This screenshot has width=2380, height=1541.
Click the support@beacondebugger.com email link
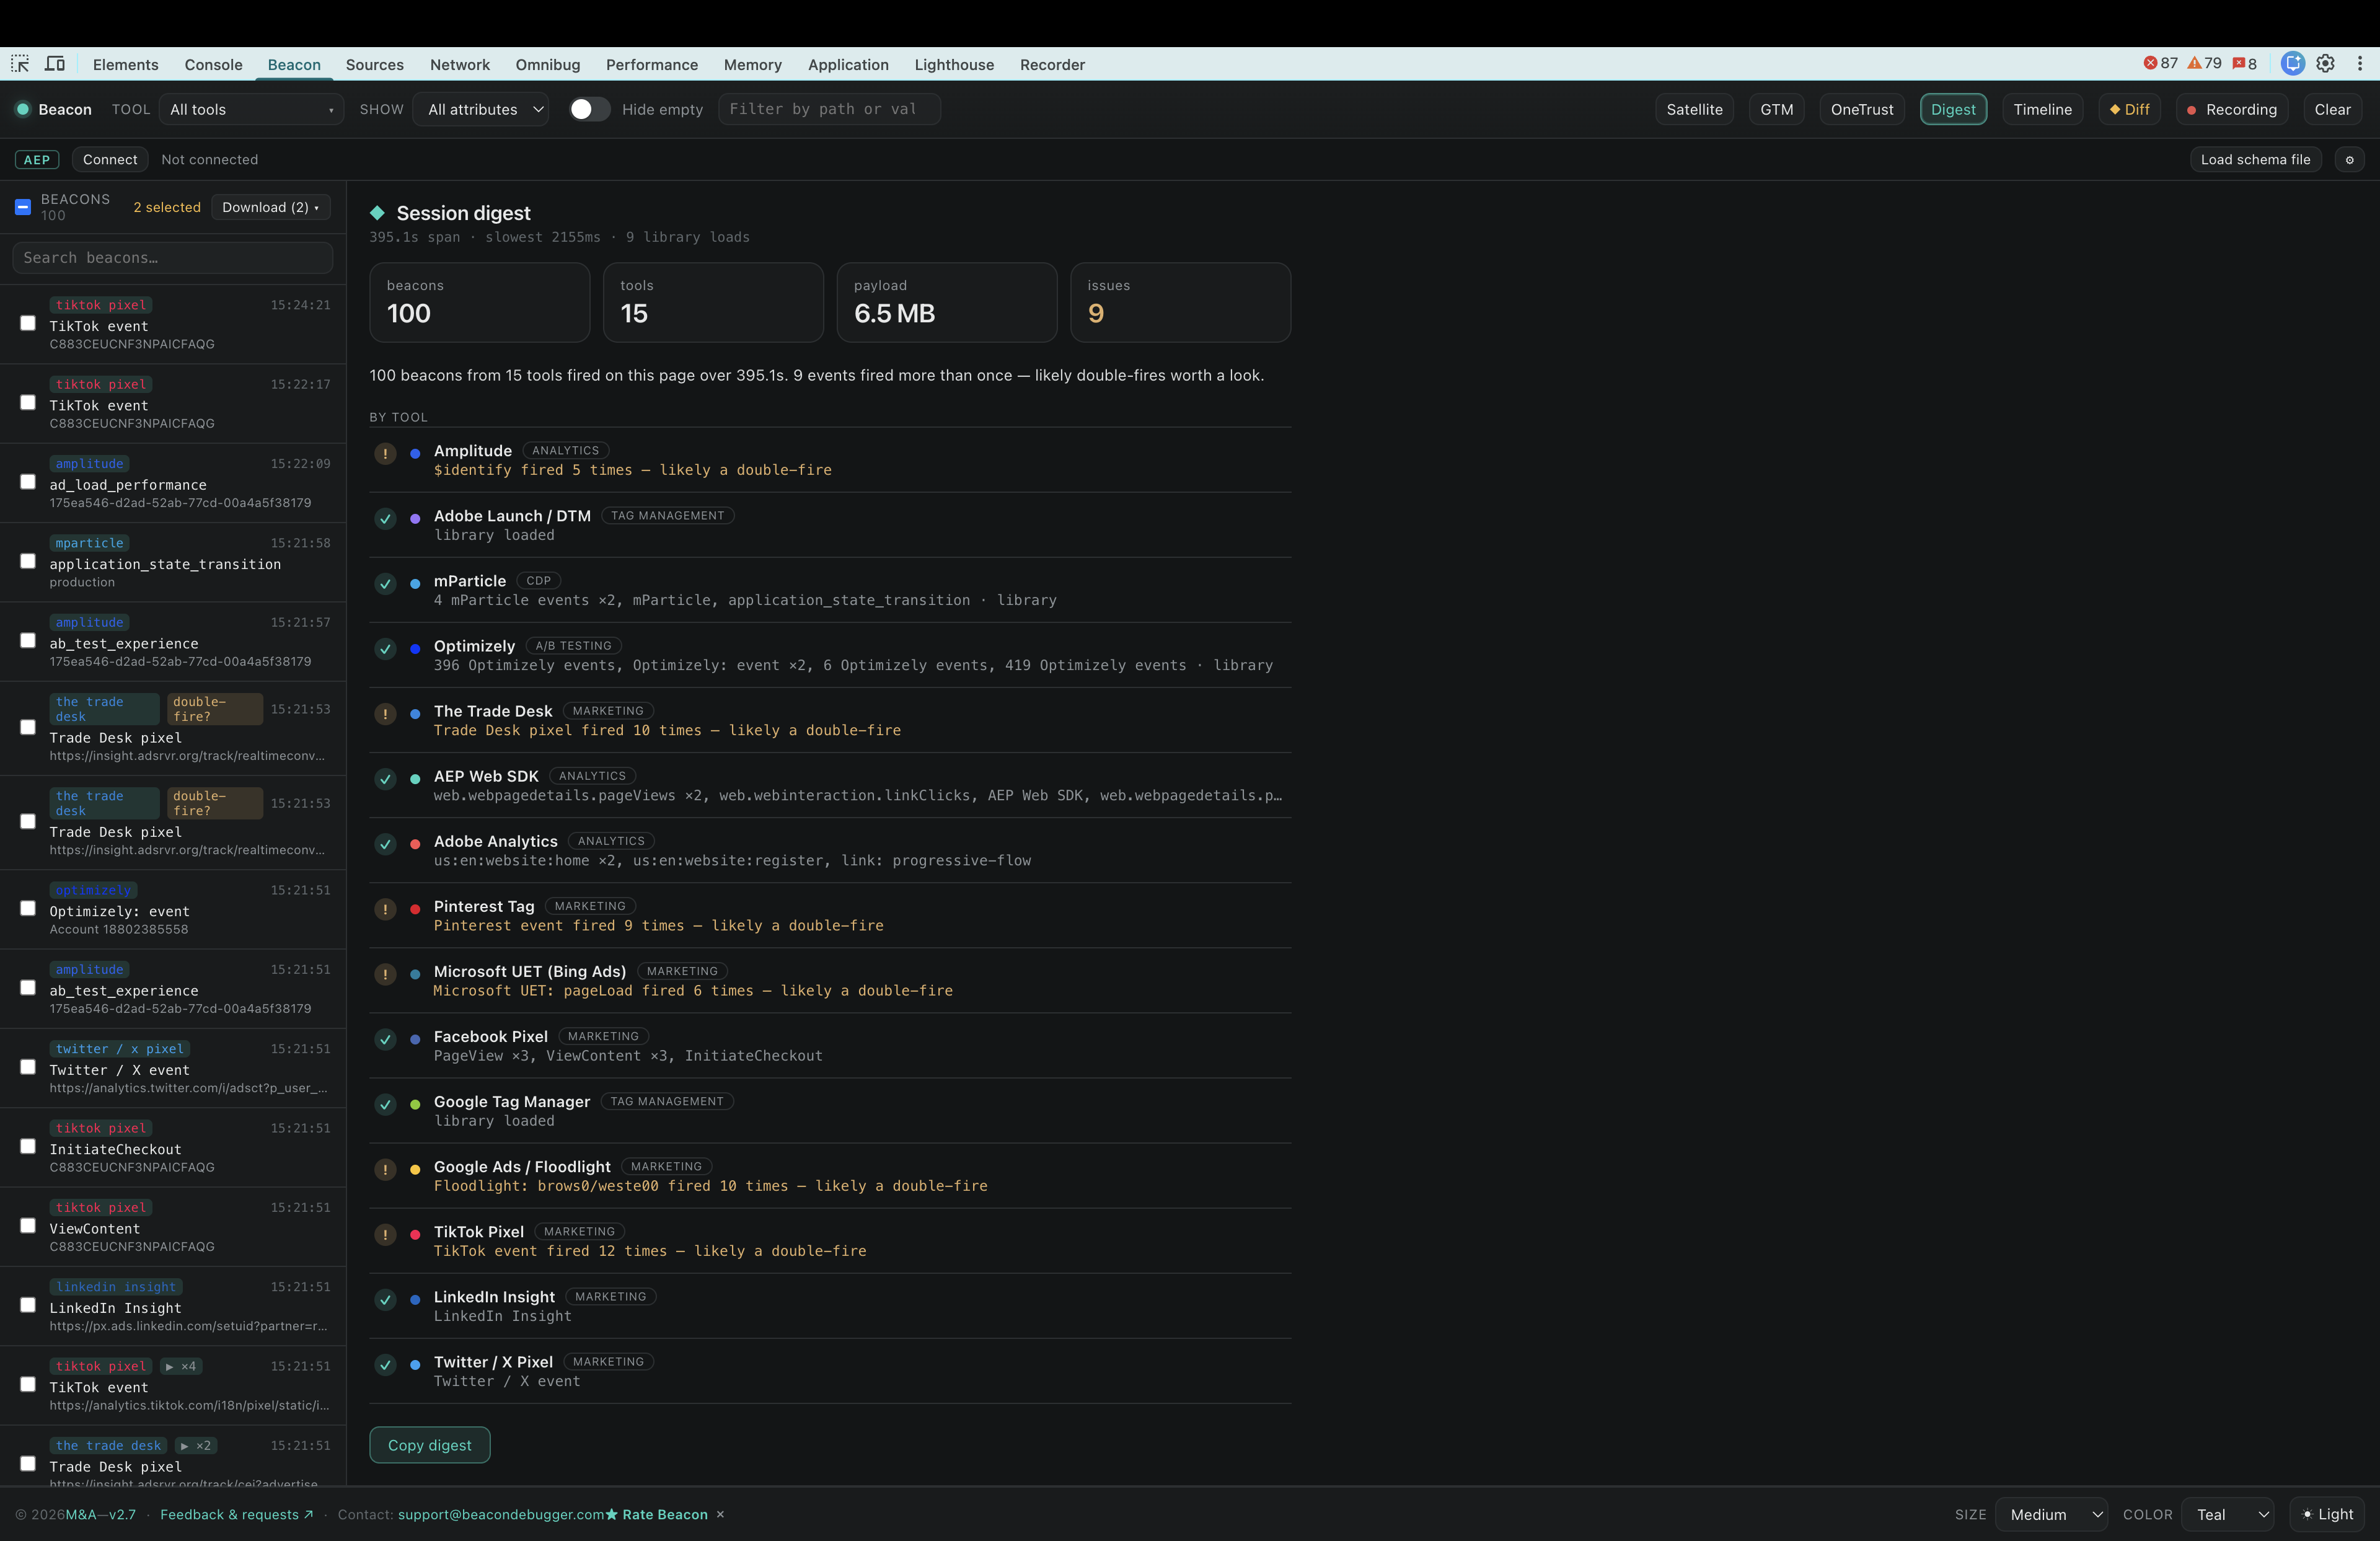point(501,1514)
